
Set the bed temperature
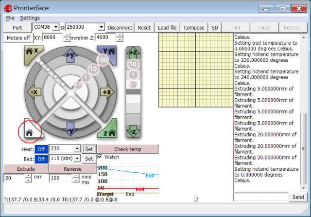click(89, 159)
